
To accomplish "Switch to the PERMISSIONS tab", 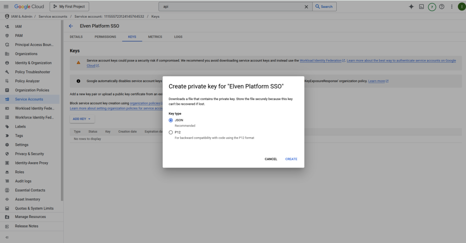I will coord(105,37).
